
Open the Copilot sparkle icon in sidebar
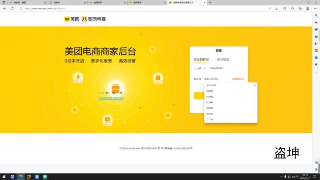click(x=316, y=23)
